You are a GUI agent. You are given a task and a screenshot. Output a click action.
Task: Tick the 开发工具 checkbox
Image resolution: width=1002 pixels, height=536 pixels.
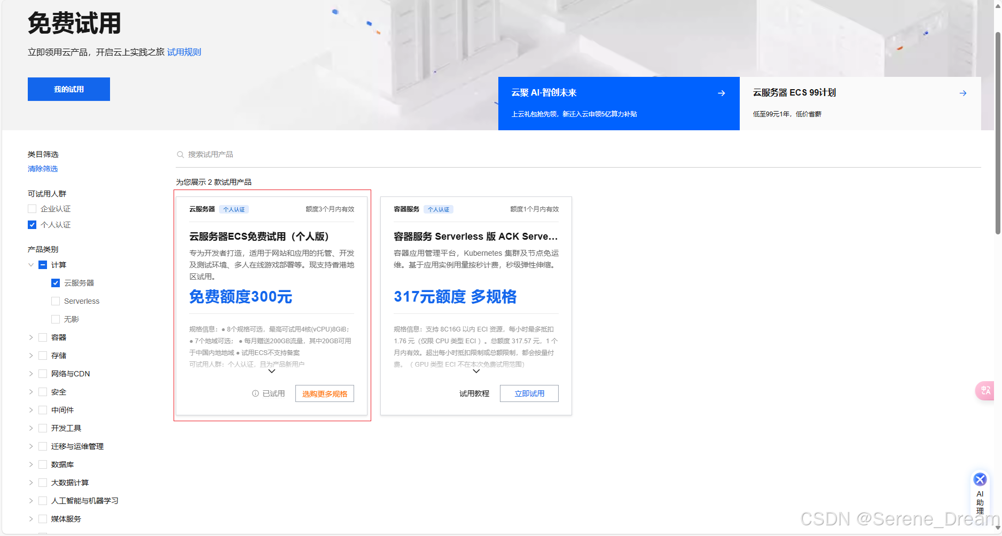[43, 428]
